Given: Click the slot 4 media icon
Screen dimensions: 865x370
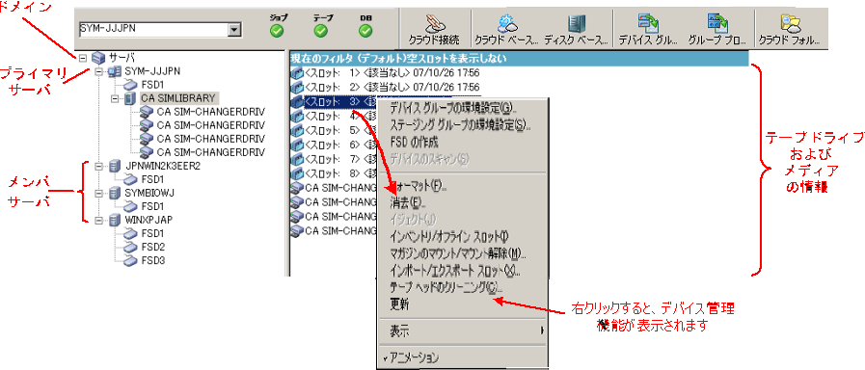Looking at the screenshot, I should [x=297, y=116].
